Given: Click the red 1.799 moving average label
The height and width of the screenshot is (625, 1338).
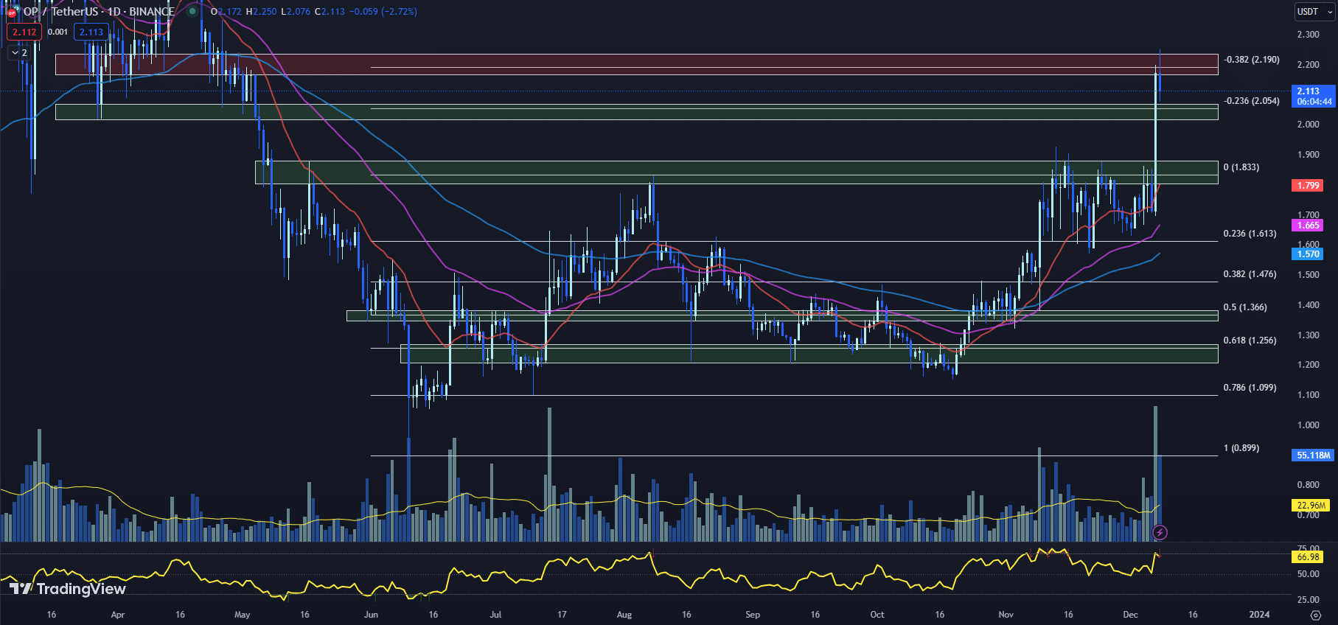Looking at the screenshot, I should click(1308, 186).
